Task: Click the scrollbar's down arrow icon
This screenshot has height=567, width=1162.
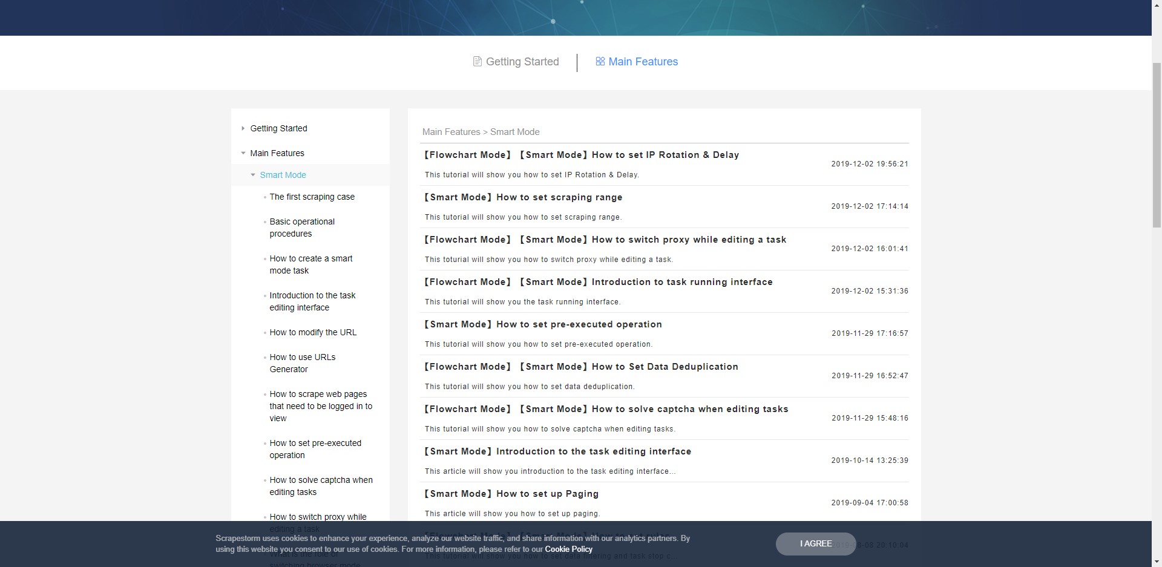Action: tap(1157, 562)
